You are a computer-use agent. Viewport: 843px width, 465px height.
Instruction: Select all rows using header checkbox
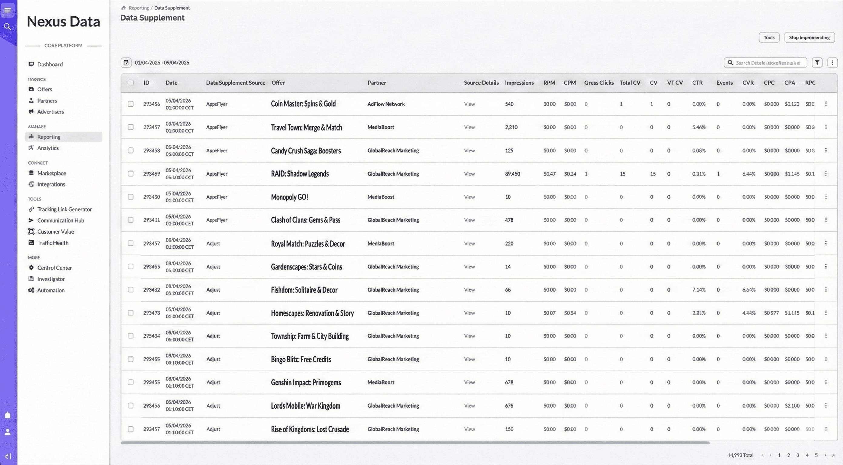coord(131,82)
